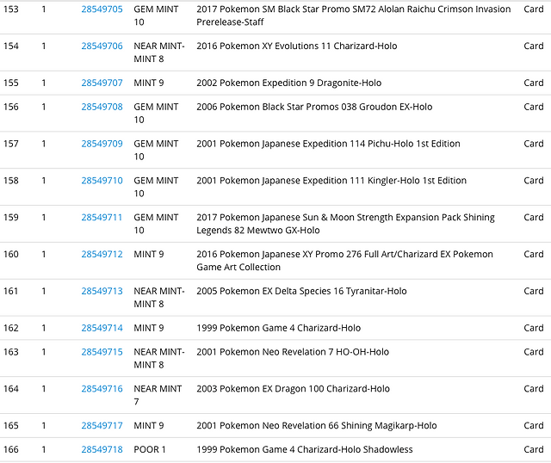Open cert number link 28549716
The height and width of the screenshot is (463, 551).
(102, 389)
